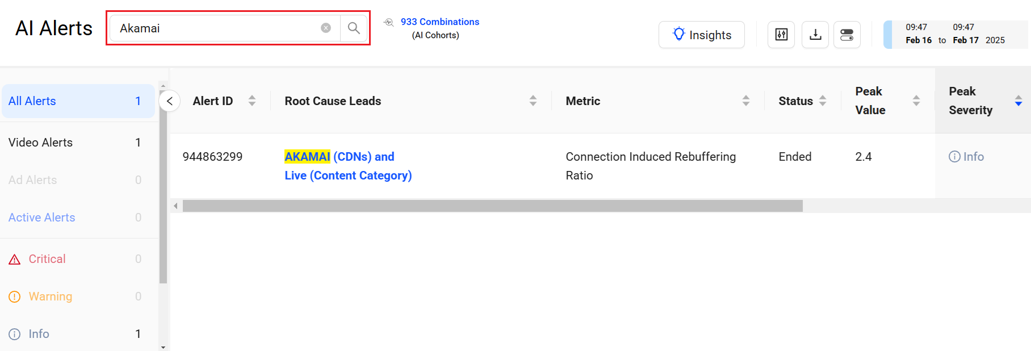
Task: Sort the Metric column
Action: [x=745, y=101]
